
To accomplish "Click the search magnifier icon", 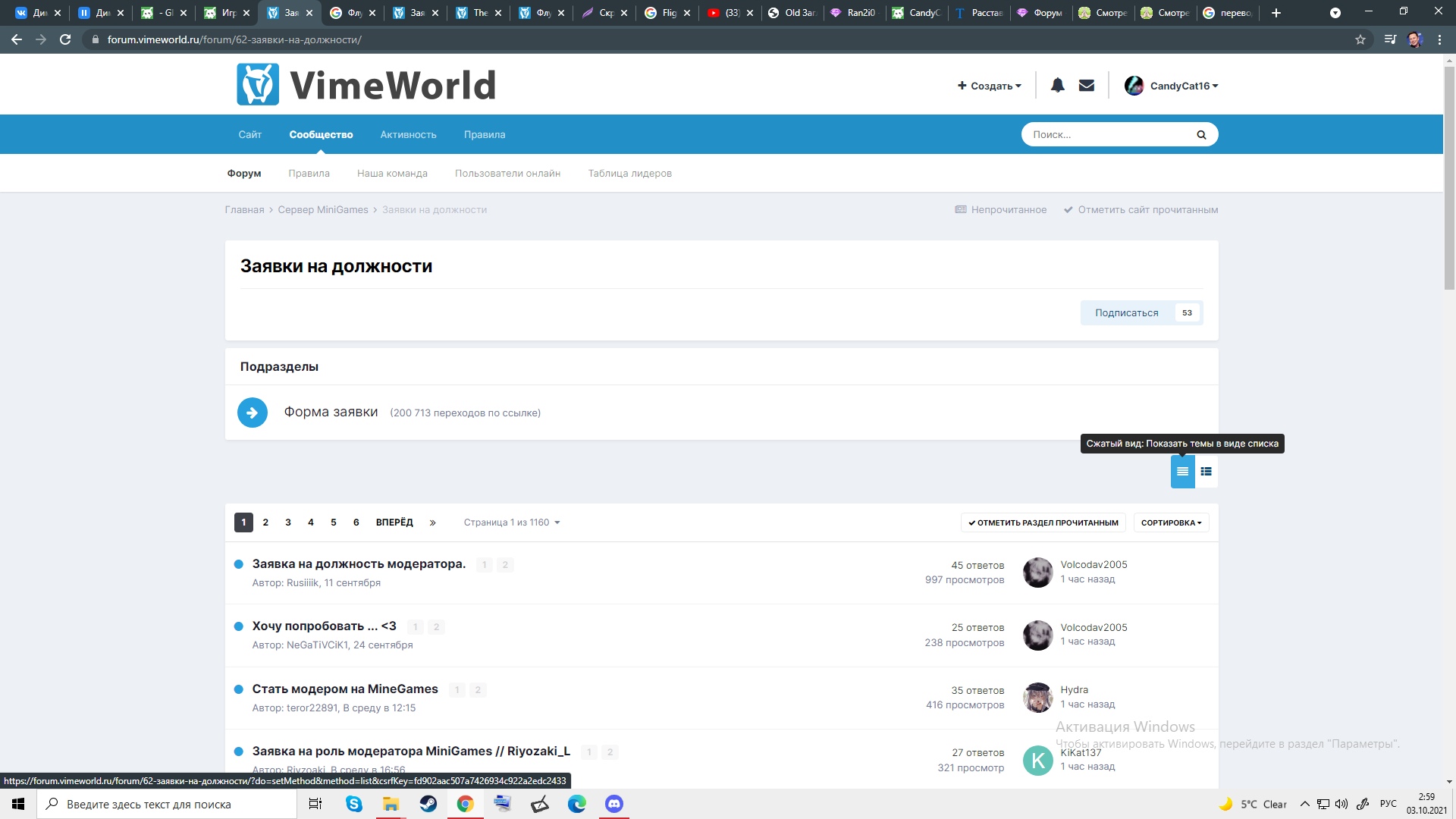I will pos(1201,135).
